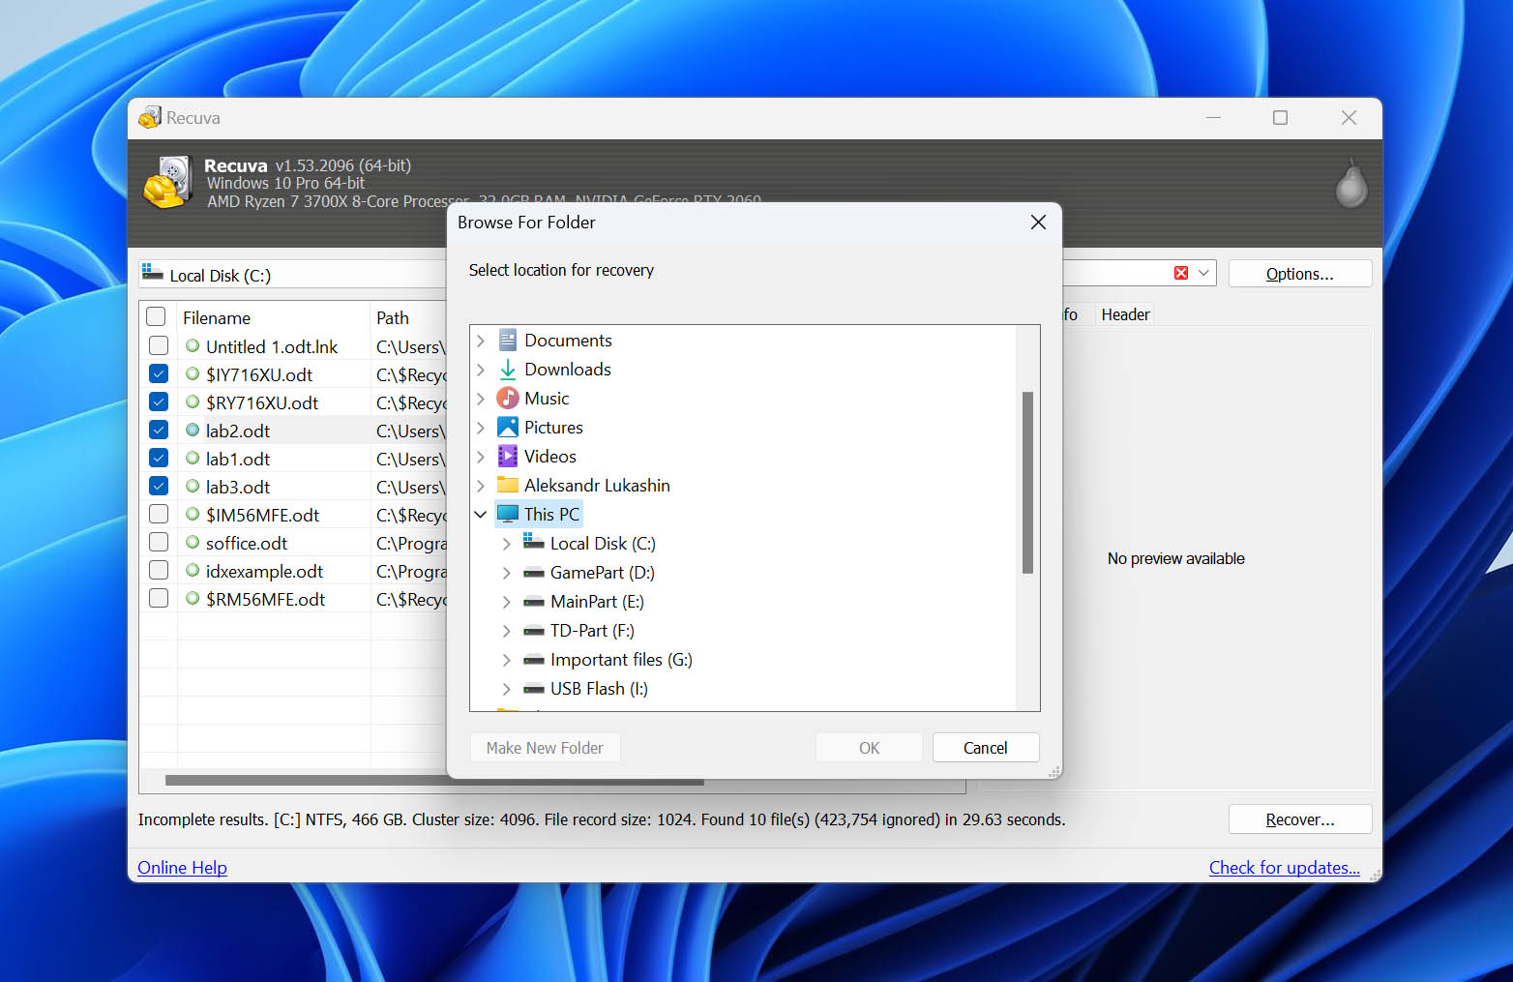Viewport: 1513px width, 982px height.
Task: Select the Videos folder label
Action: pos(550,457)
